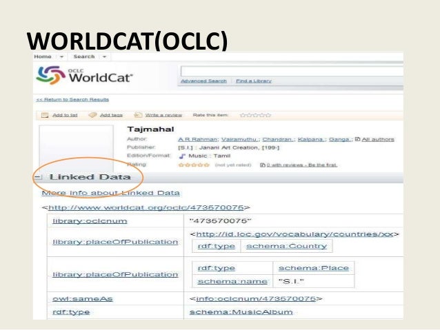
Task: Click schema:Place link
Action: click(x=314, y=268)
